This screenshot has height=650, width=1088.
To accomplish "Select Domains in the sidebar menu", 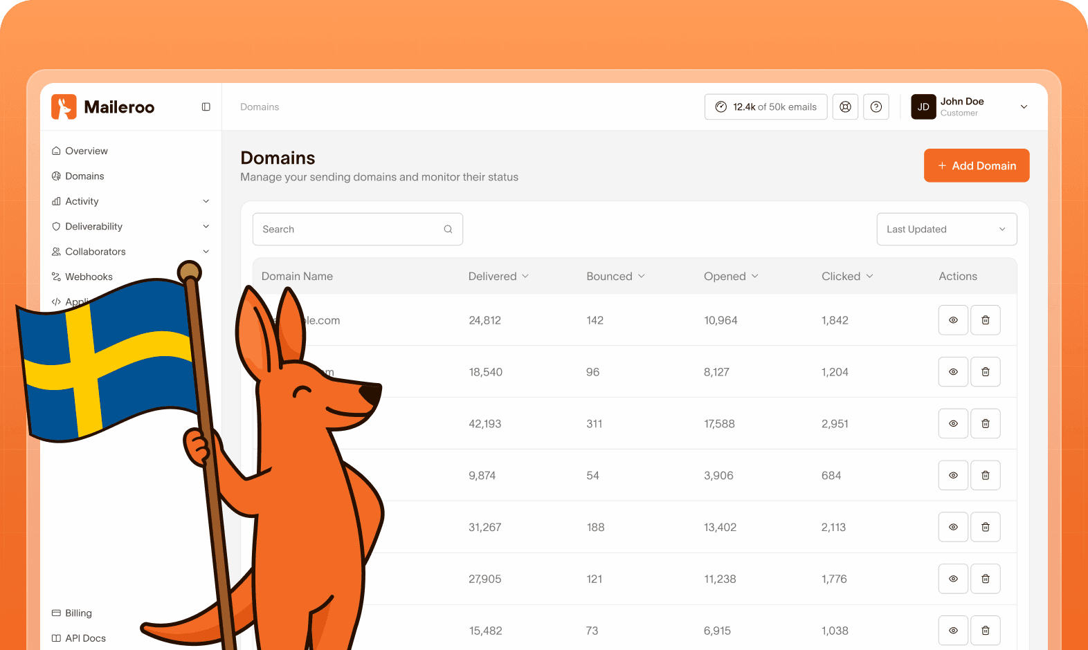I will 84,176.
